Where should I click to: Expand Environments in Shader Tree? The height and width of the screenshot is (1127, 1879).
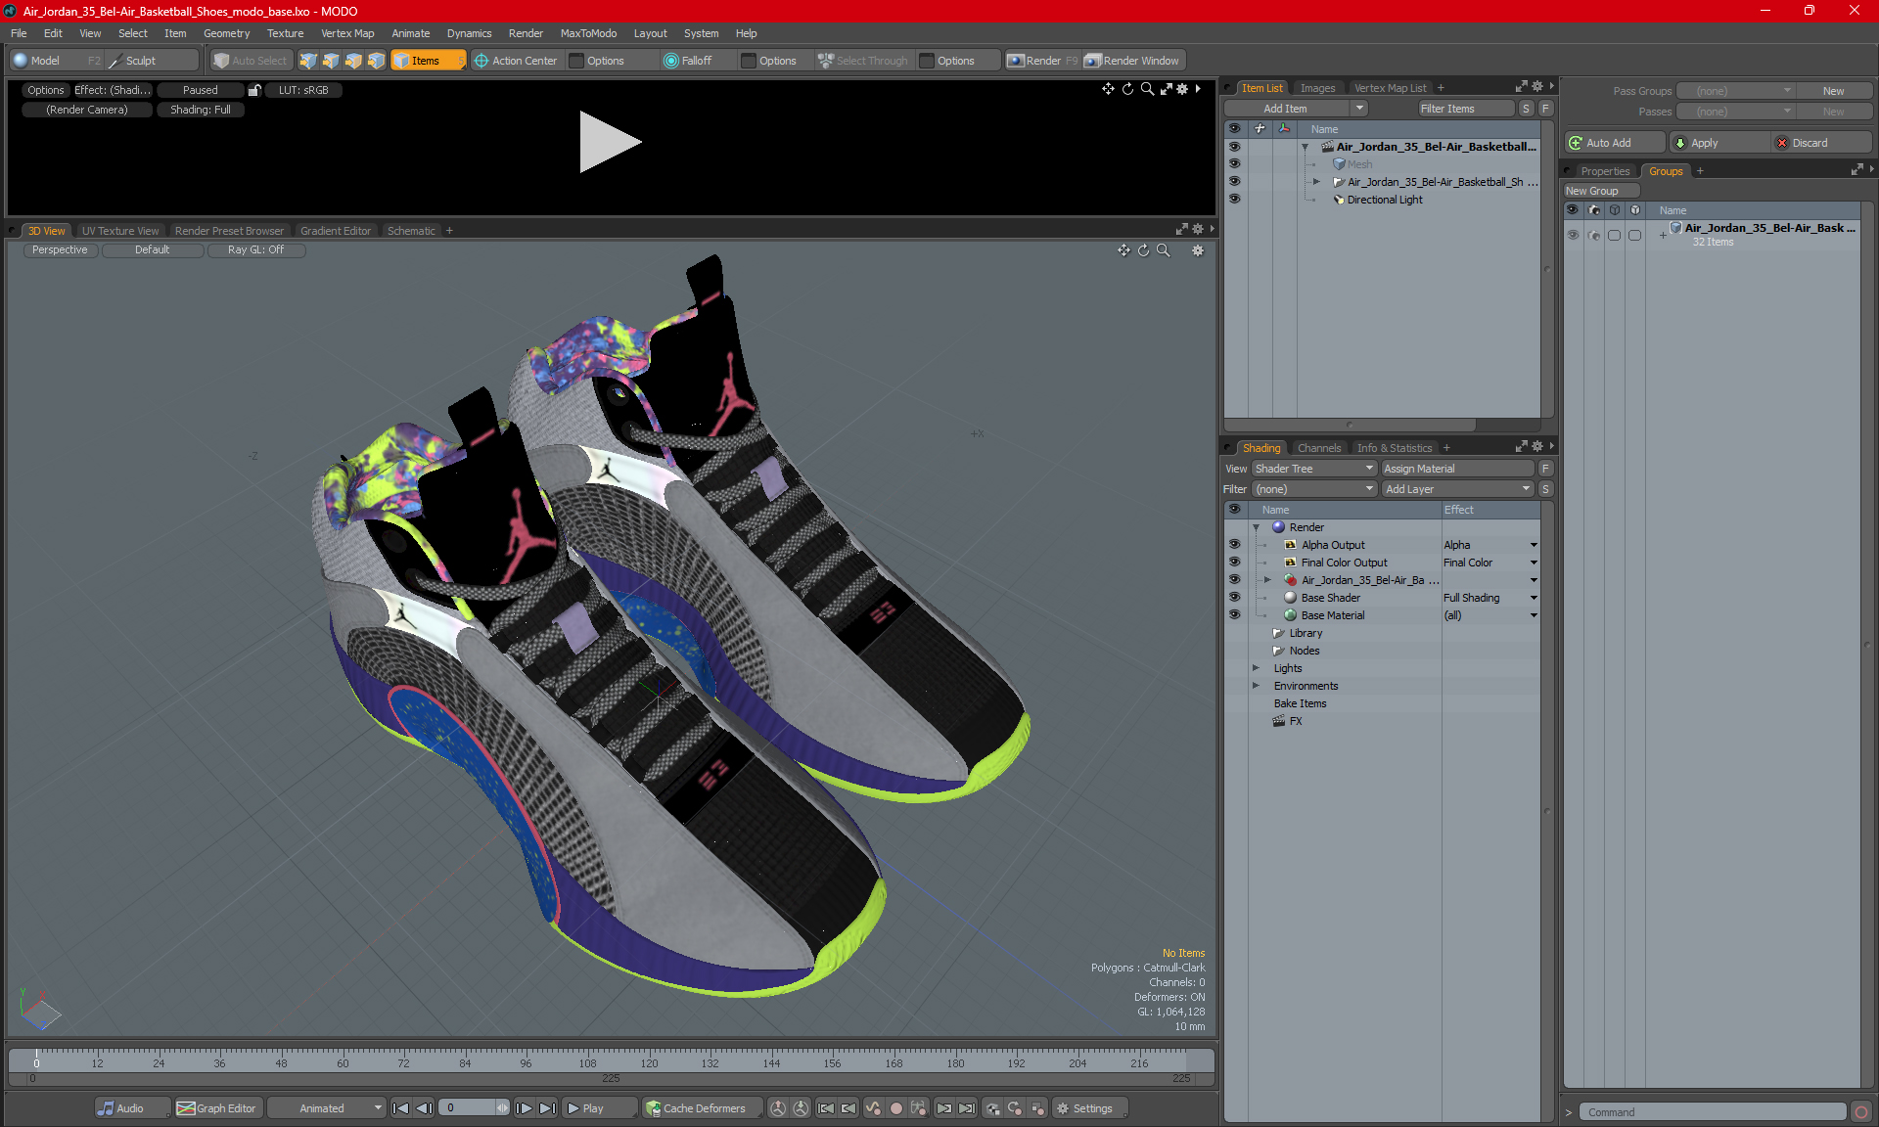click(1256, 686)
